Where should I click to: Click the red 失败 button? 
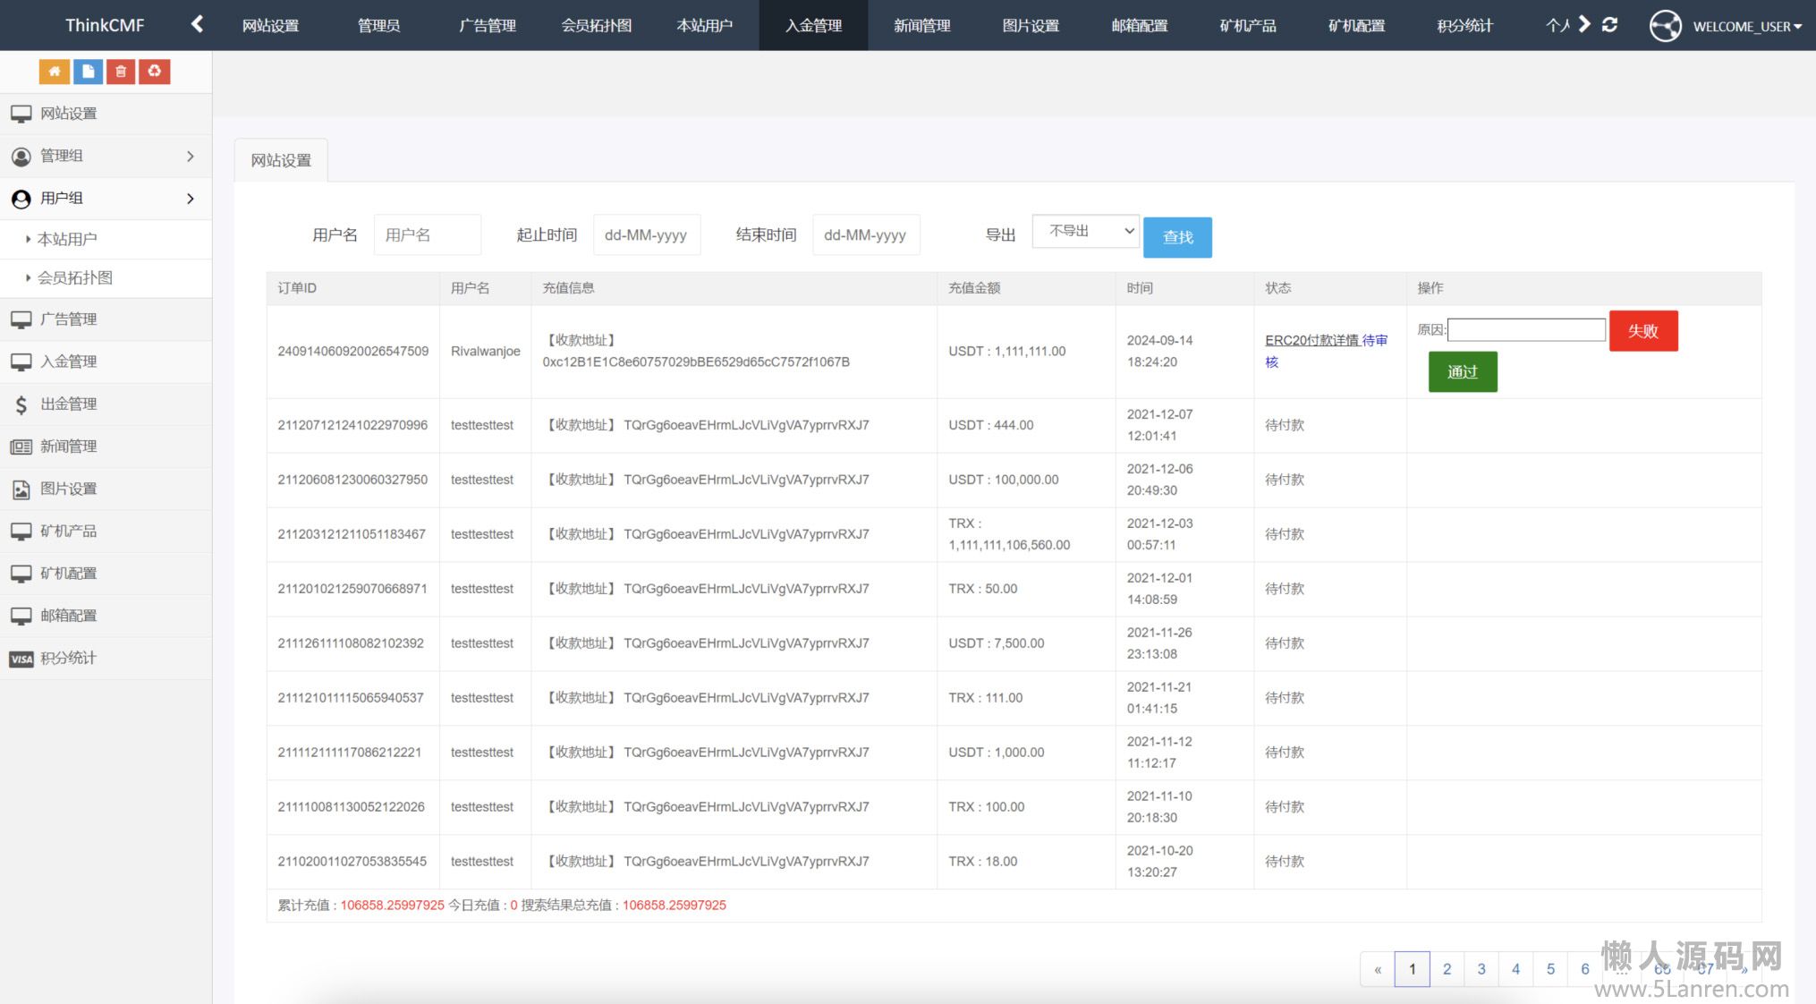(1642, 331)
